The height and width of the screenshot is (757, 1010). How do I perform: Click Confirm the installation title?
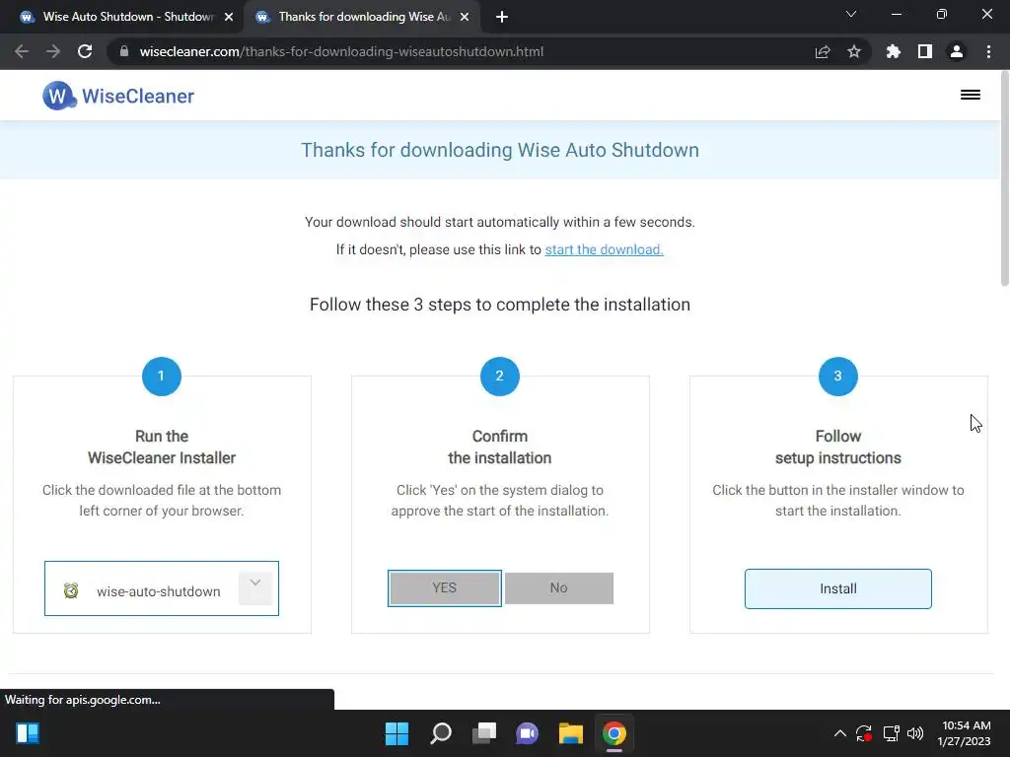pos(500,447)
